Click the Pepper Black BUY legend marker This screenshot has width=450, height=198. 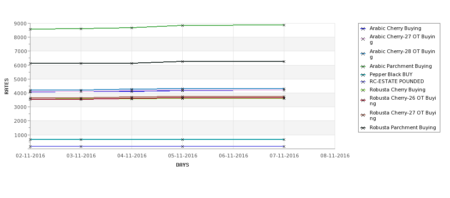point(363,75)
